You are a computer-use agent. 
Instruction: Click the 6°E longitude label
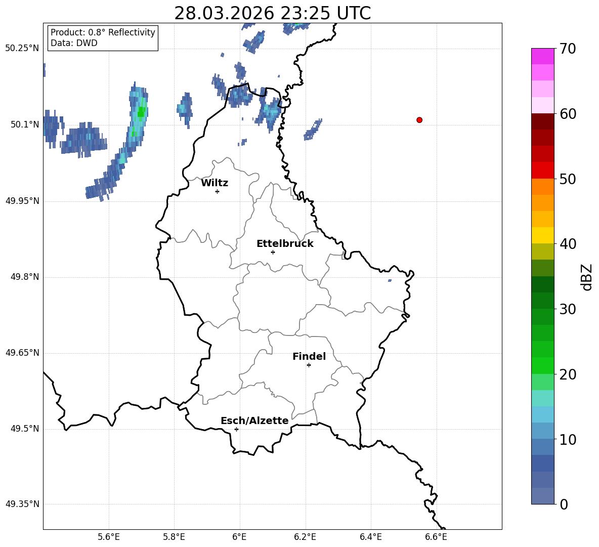click(x=239, y=537)
